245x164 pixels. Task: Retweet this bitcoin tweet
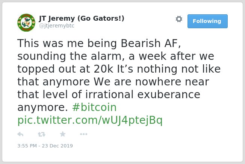coord(42,134)
